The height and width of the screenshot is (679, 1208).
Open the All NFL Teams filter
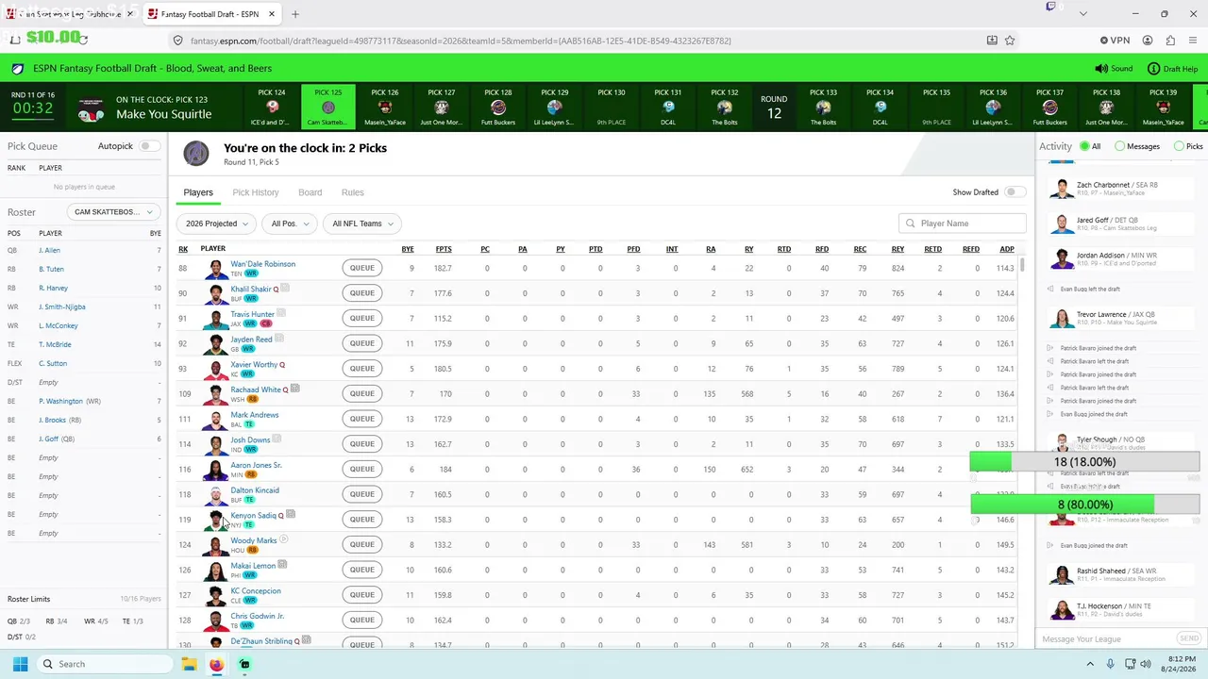click(x=362, y=224)
